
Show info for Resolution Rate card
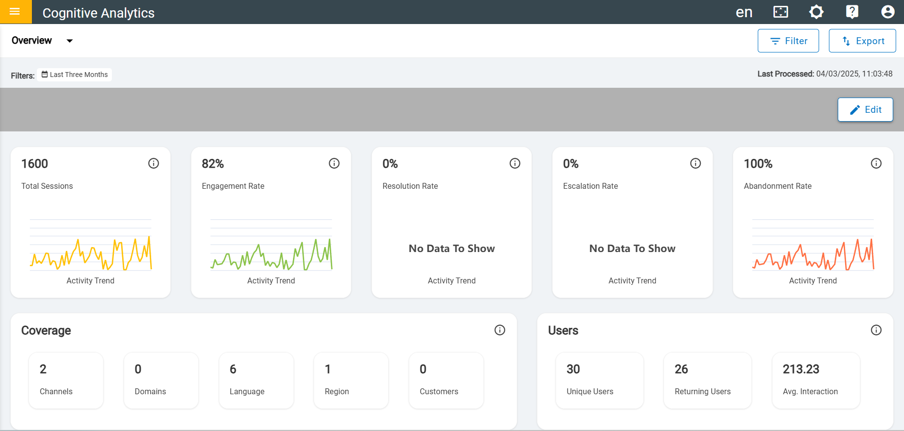[515, 163]
